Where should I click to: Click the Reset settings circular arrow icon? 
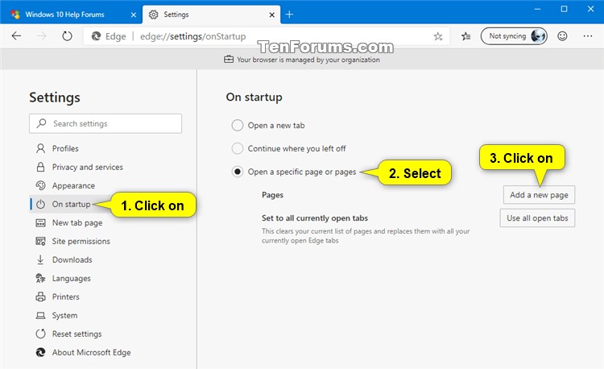tap(40, 334)
